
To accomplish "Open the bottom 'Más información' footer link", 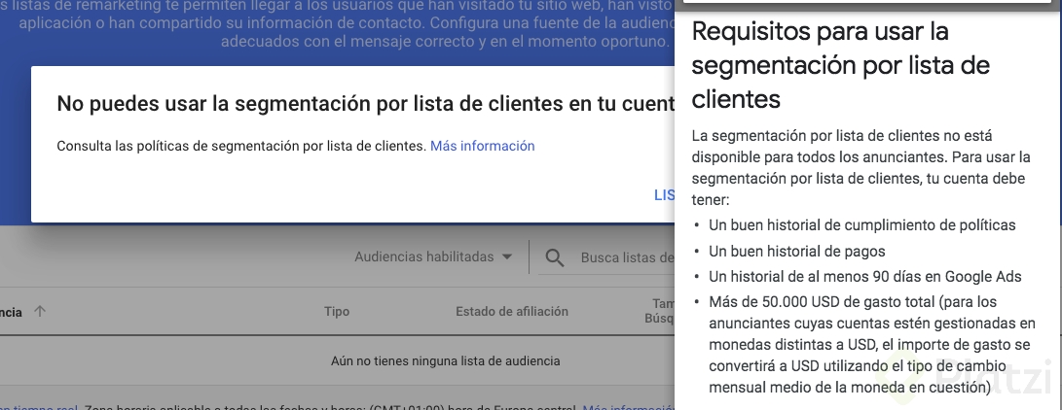I will 628,407.
